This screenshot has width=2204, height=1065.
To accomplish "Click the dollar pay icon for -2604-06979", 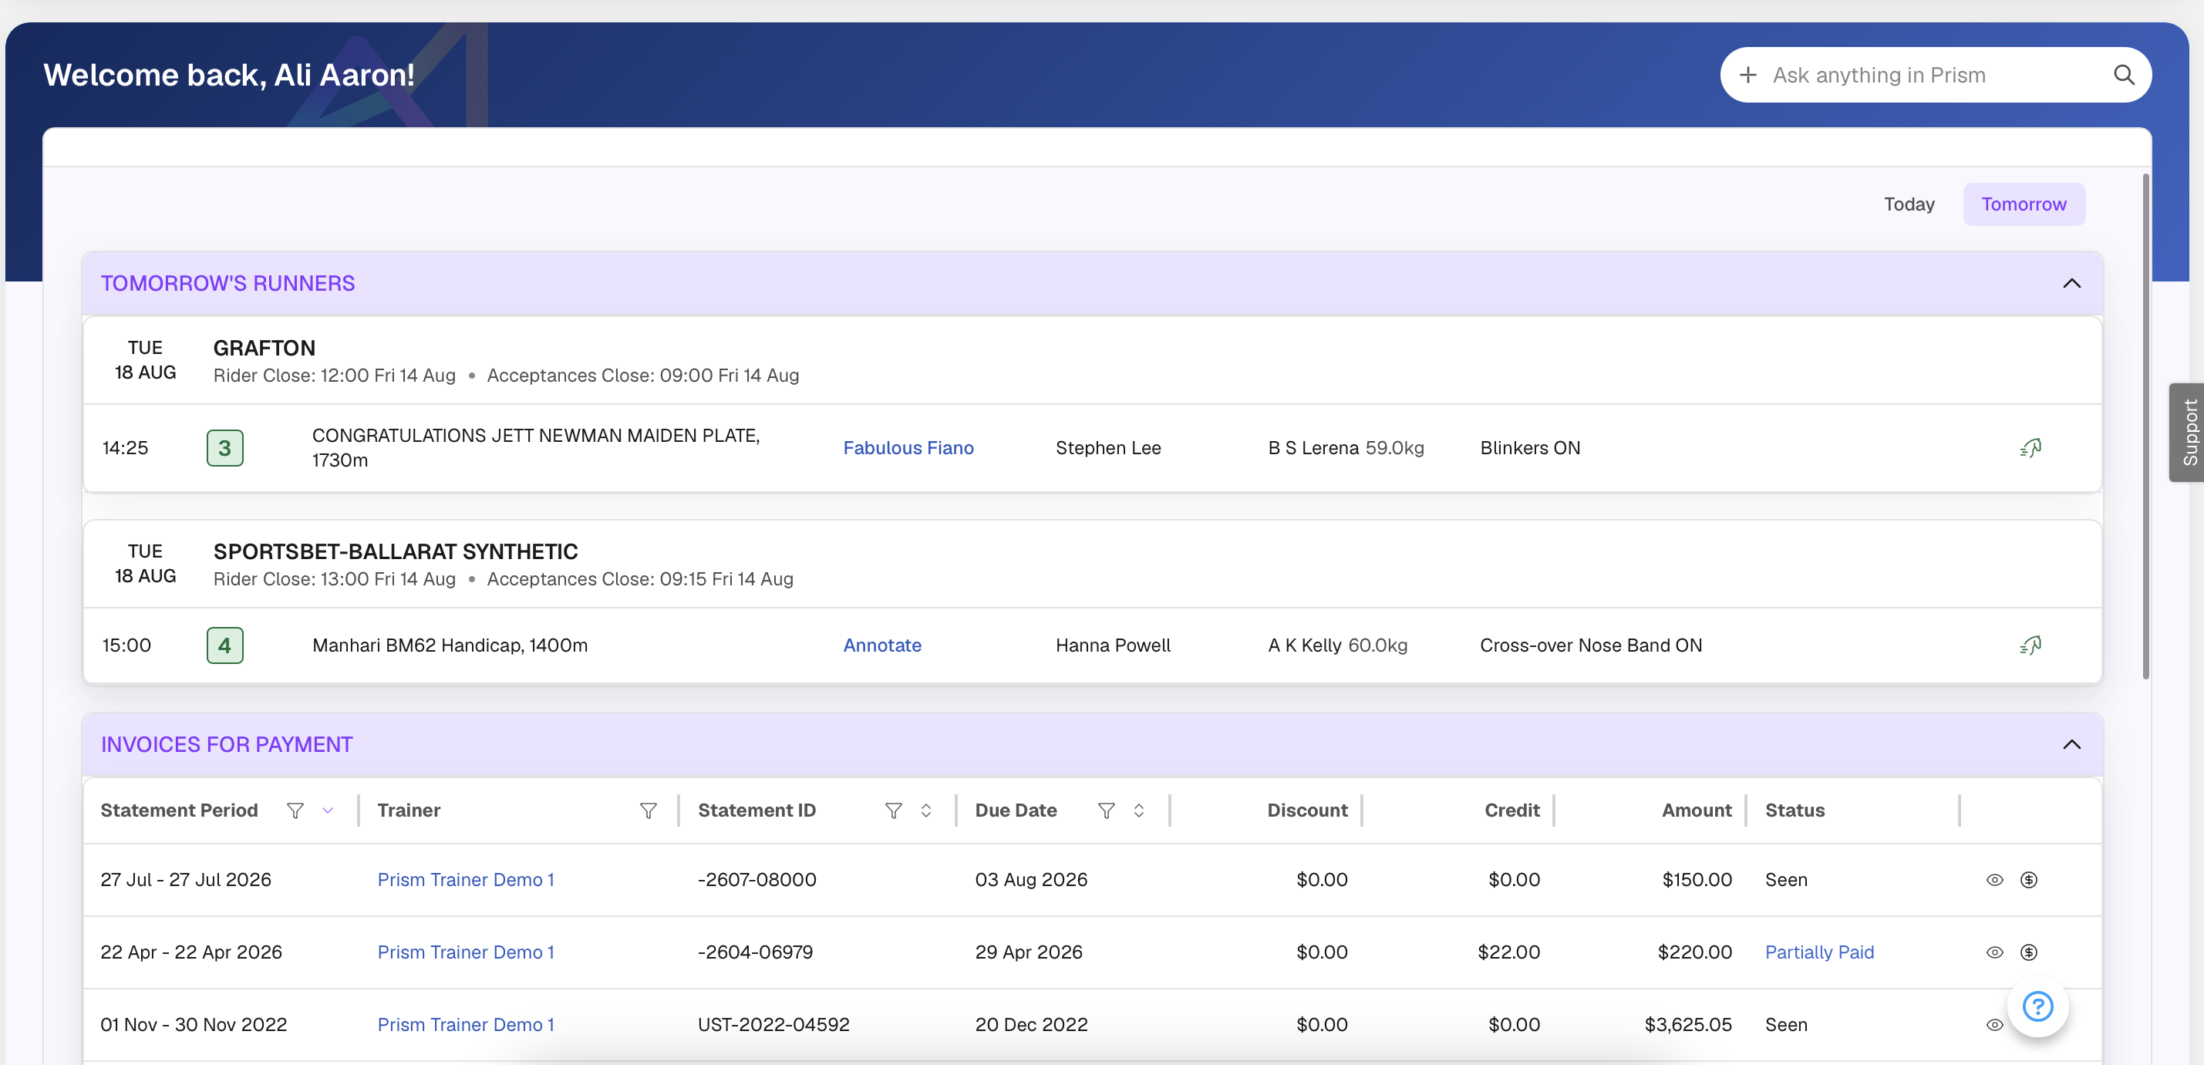I will tap(2029, 952).
